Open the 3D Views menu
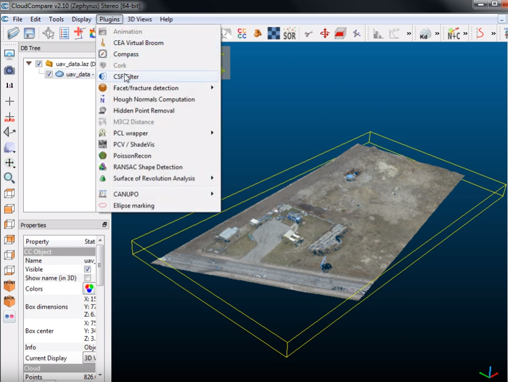The image size is (508, 382). 139,19
